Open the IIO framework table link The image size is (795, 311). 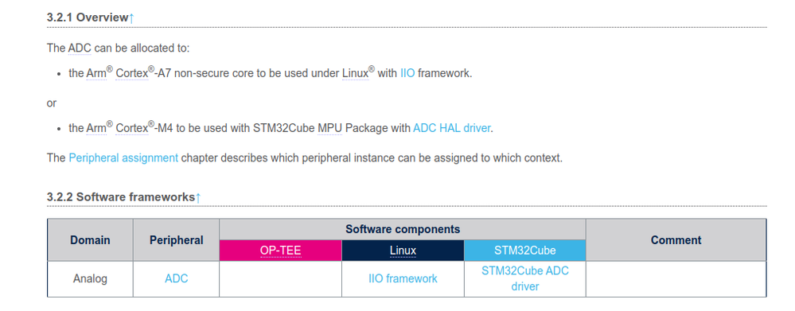[403, 278]
